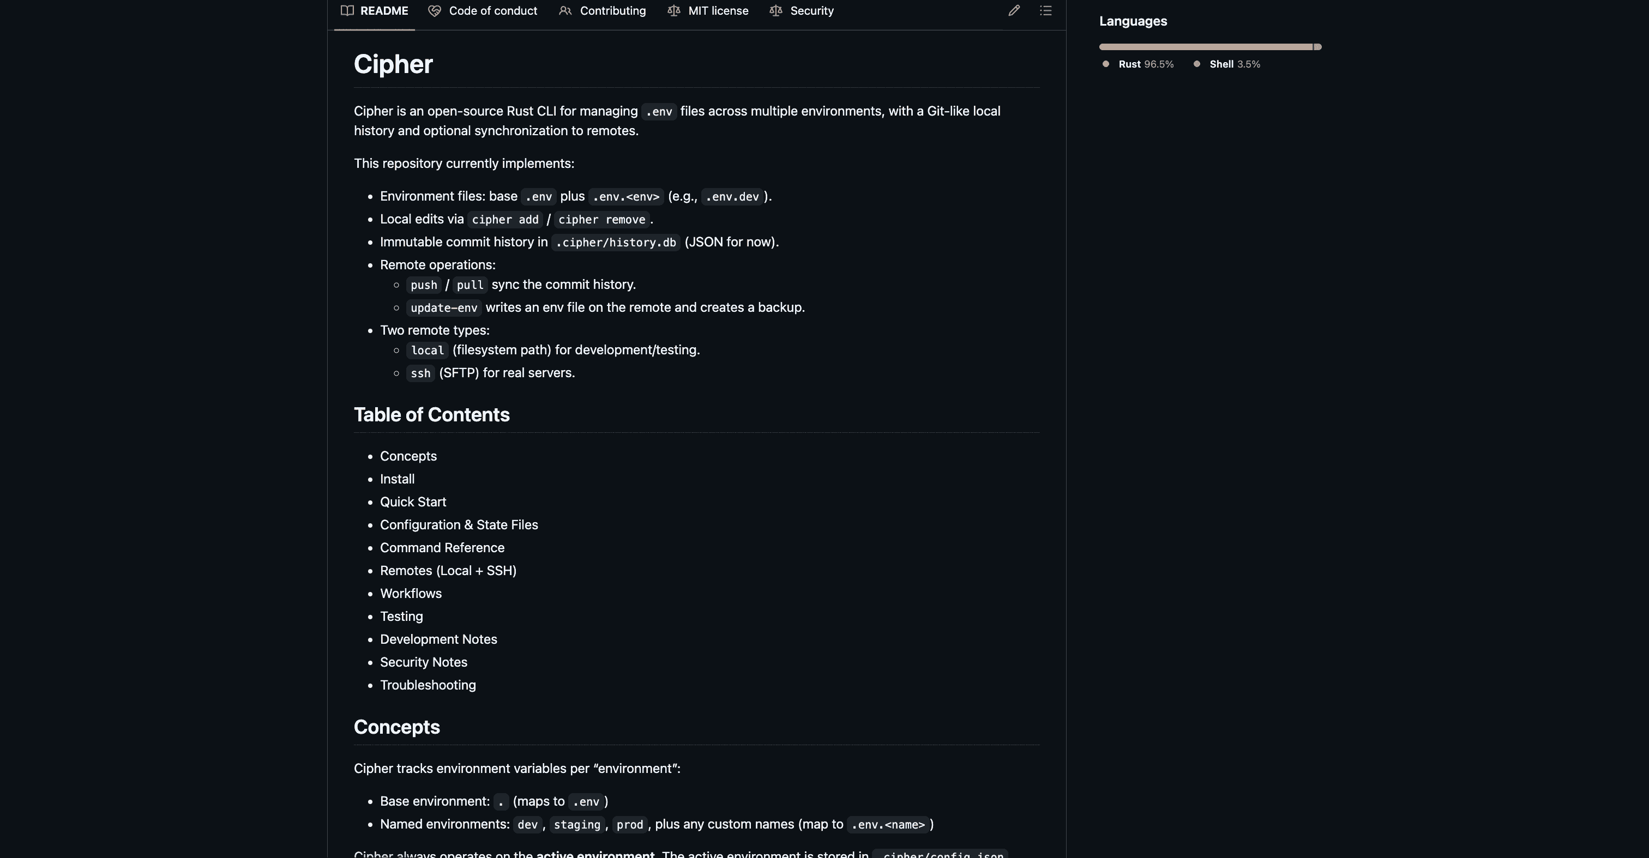Open the MIT license tab
This screenshot has height=858, width=1649.
[x=718, y=11]
